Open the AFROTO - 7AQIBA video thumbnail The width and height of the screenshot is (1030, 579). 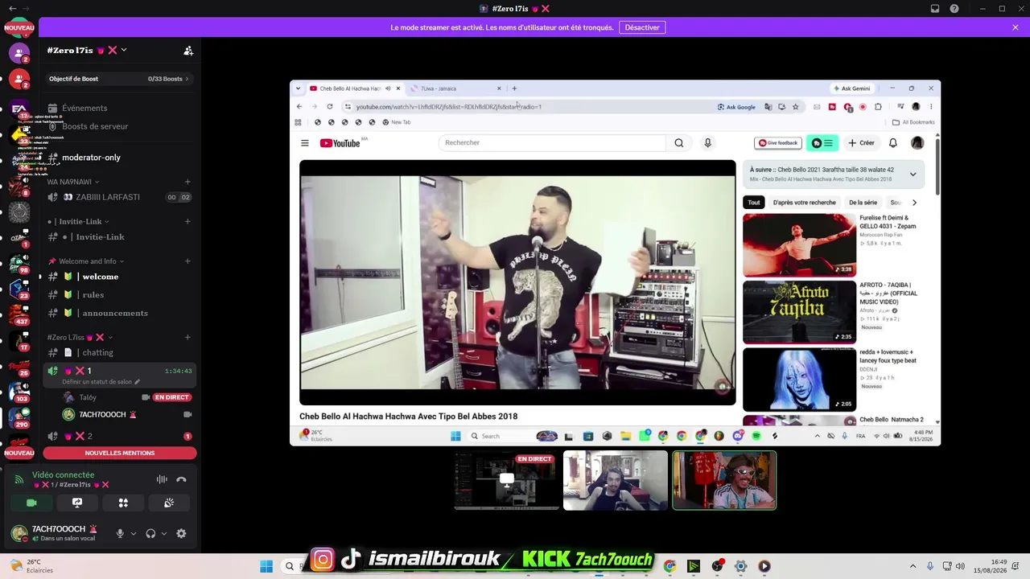click(799, 312)
